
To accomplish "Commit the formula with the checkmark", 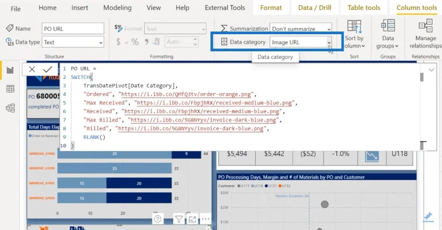I will pos(48,69).
